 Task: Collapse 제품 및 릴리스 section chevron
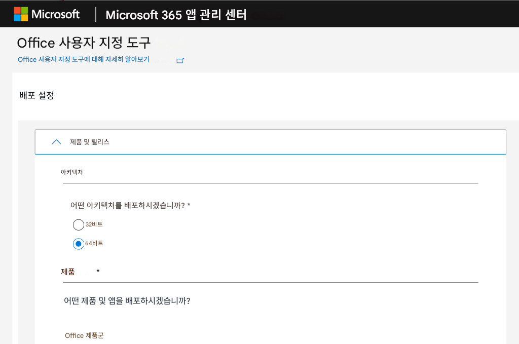tap(57, 142)
